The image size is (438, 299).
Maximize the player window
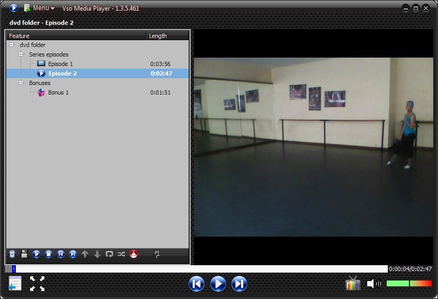pos(416,8)
